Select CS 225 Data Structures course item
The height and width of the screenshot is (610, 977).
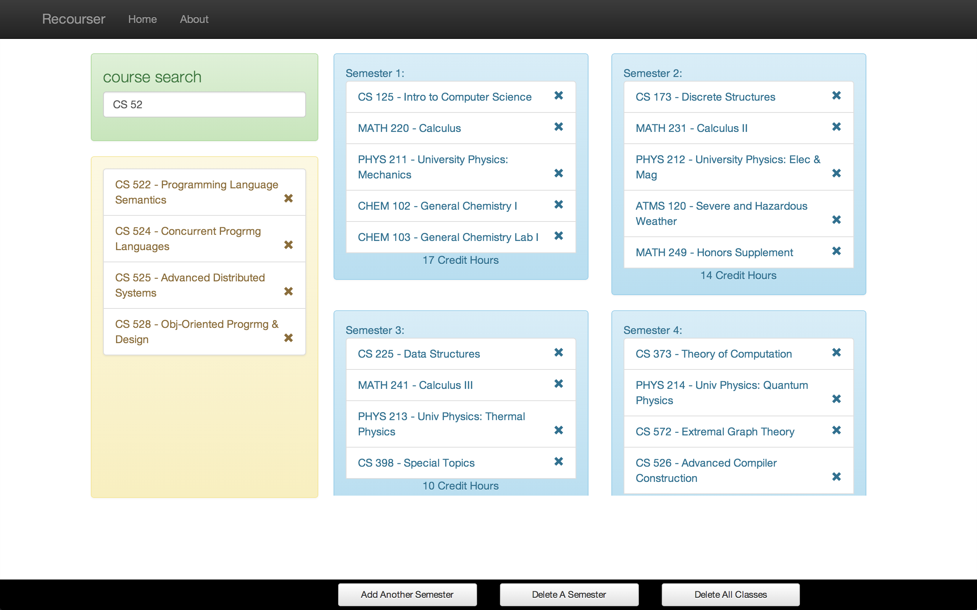point(419,354)
